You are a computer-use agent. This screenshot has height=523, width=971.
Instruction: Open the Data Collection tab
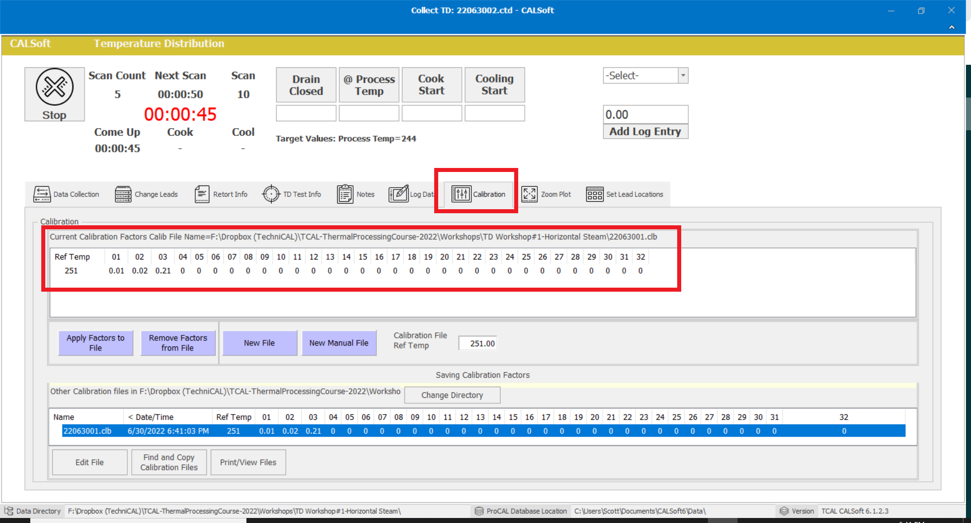tap(66, 194)
